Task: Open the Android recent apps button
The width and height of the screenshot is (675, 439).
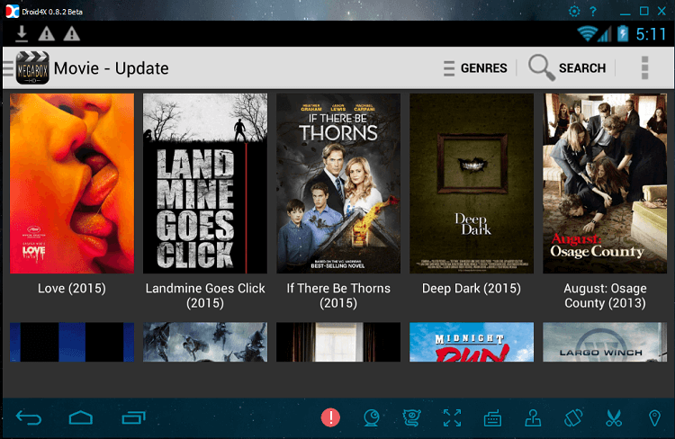Action: tap(133, 418)
